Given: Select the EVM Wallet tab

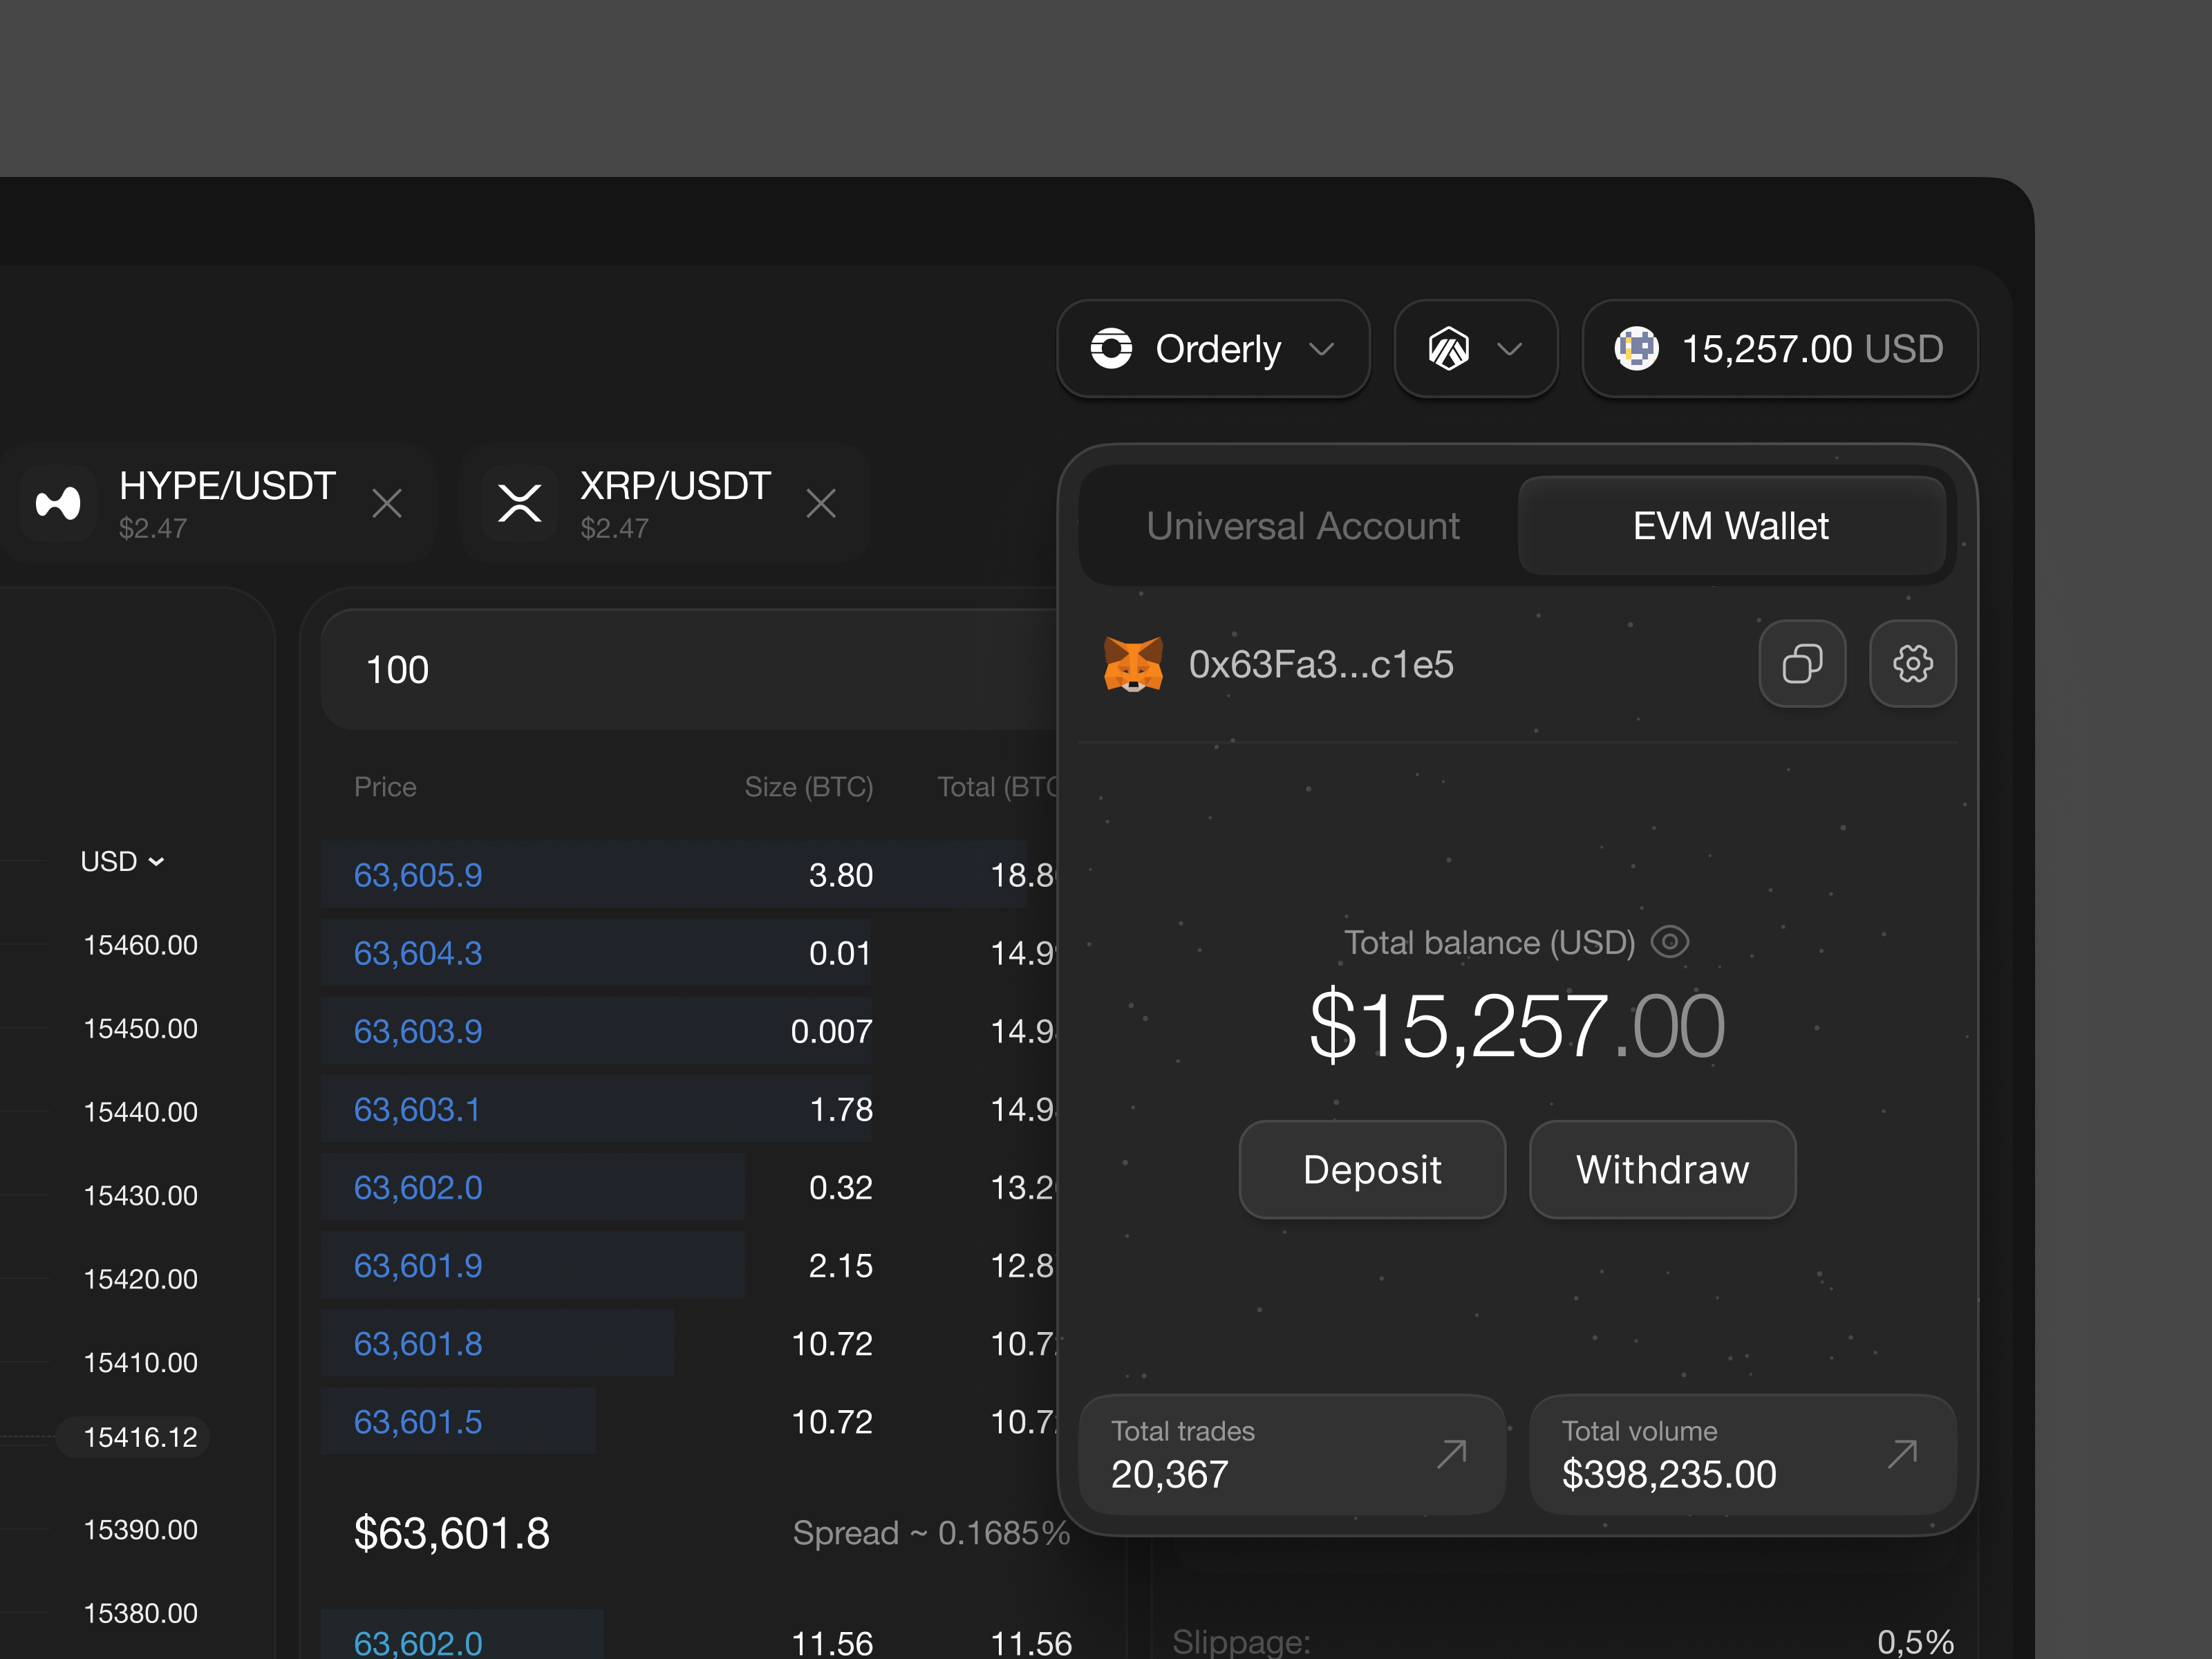Looking at the screenshot, I should tap(1731, 525).
